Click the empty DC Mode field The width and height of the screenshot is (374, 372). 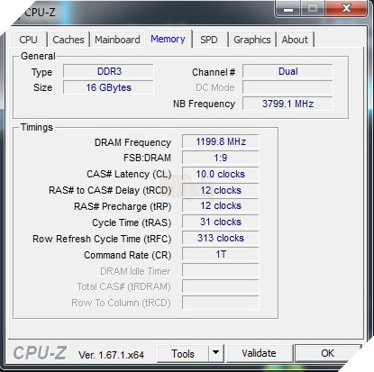(x=287, y=87)
